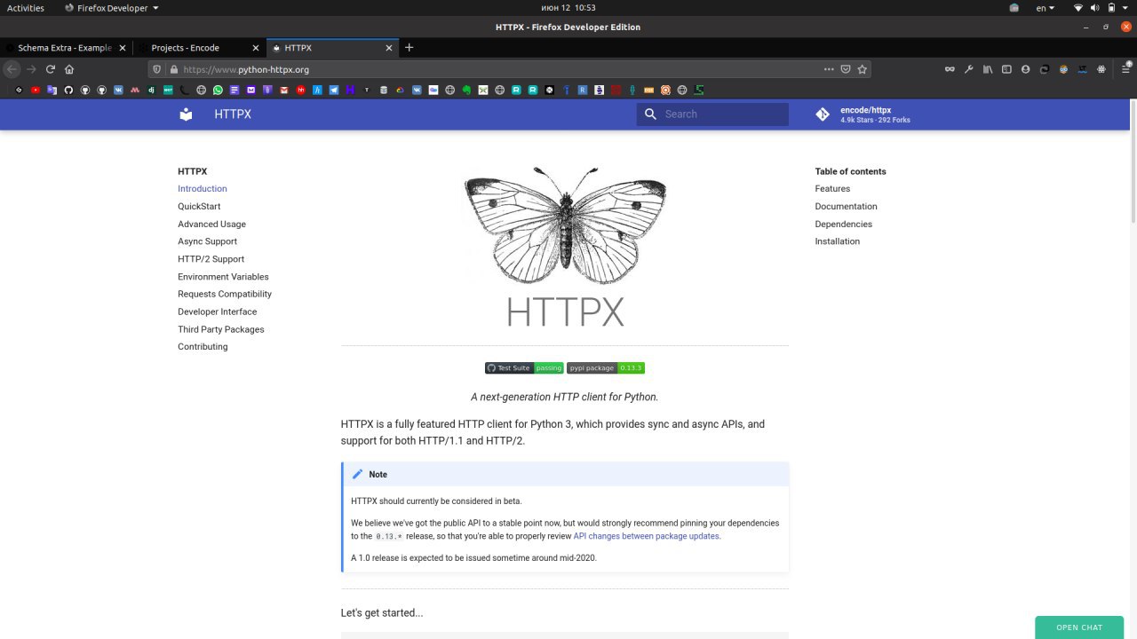Open a new tab with plus button
The image size is (1137, 639).
pos(409,47)
